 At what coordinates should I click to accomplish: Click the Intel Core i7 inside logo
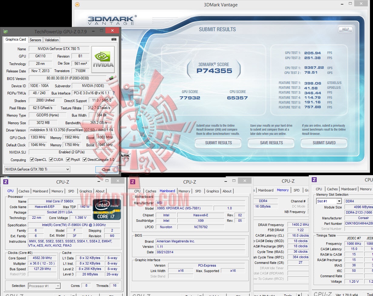pos(107,209)
